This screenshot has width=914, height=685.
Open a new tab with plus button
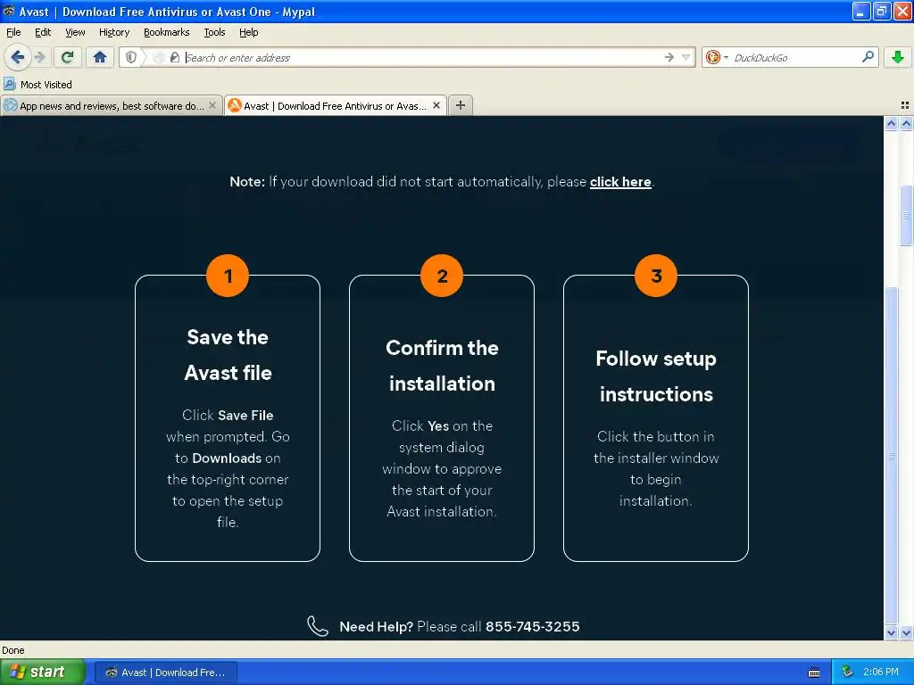click(x=461, y=105)
